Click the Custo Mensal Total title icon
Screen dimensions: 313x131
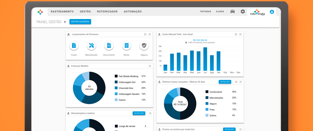(x=159, y=34)
